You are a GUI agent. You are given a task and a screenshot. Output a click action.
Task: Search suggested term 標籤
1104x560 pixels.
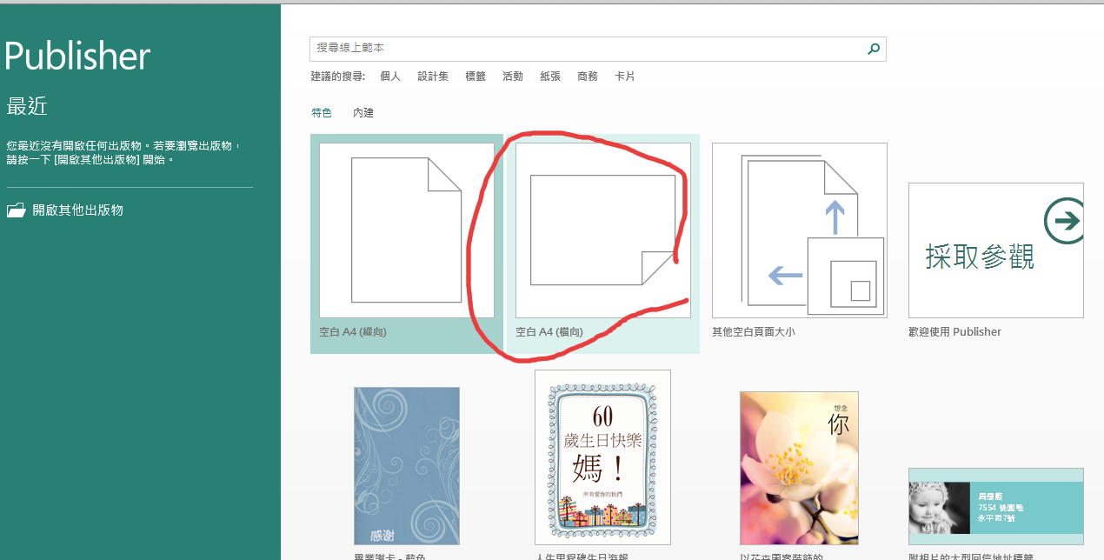click(476, 77)
